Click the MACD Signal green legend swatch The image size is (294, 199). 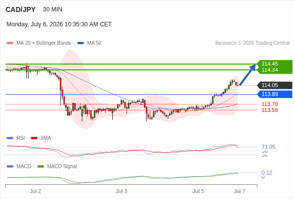(41, 167)
